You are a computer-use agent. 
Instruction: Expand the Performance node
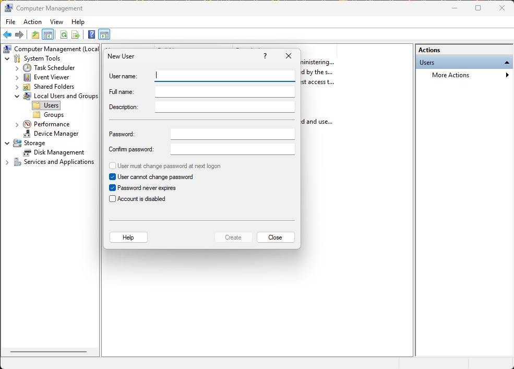click(17, 125)
